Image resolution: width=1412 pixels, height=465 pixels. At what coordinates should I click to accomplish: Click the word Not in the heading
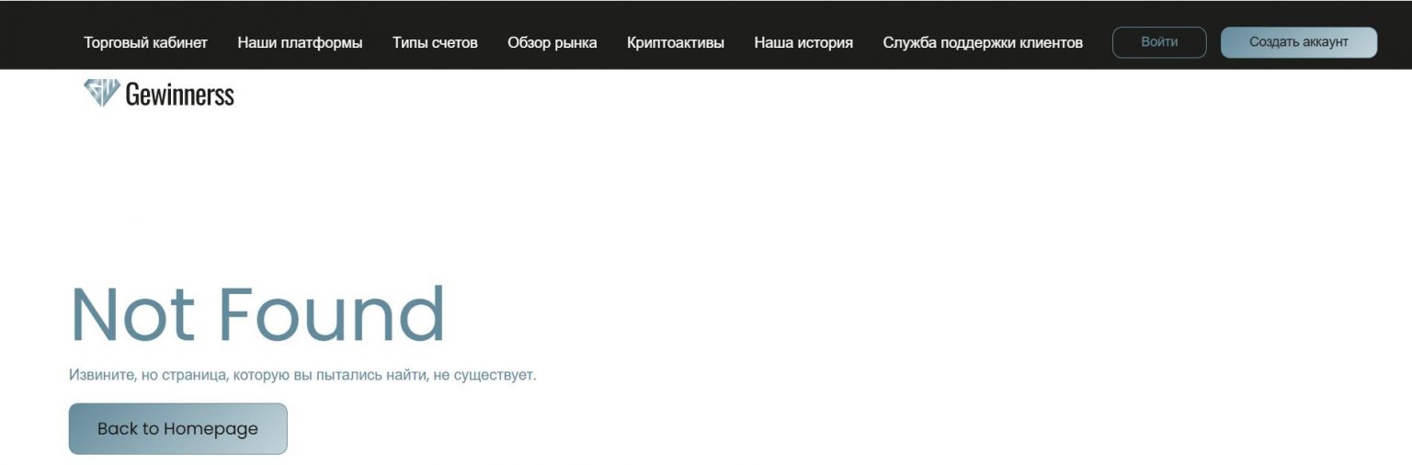[x=132, y=315]
